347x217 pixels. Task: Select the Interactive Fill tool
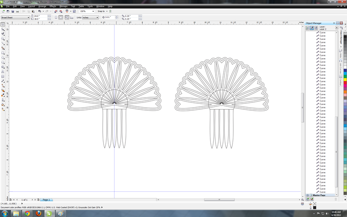click(x=3, y=109)
